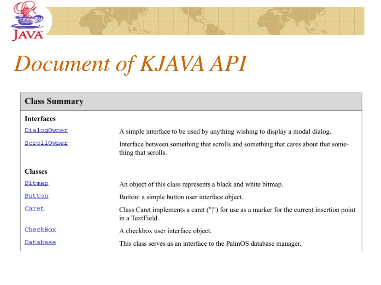This screenshot has height=285, width=381.
Task: Open the DialogOwner interface link
Action: (x=46, y=130)
